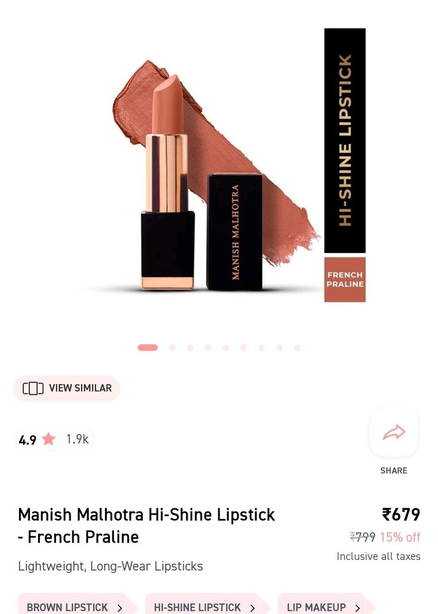Screen dimensions: 438x614
Task: Tap the French Praline shade swatch label
Action: 345,279
